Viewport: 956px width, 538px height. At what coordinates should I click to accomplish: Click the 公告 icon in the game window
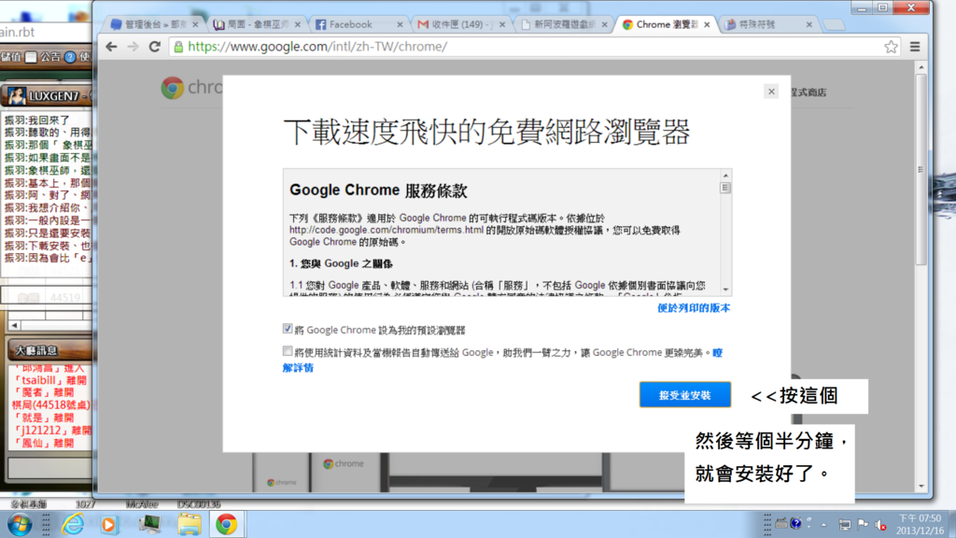click(31, 57)
